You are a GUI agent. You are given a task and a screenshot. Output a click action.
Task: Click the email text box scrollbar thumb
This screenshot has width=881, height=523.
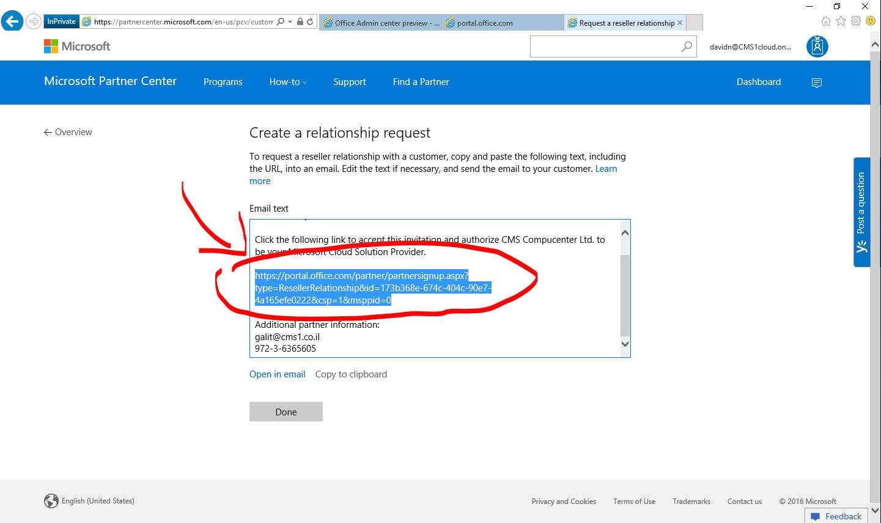[625, 296]
